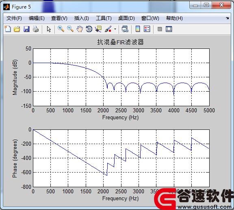This screenshot has width=234, height=210.
Task: Click the New Figure icon
Action: [8, 29]
